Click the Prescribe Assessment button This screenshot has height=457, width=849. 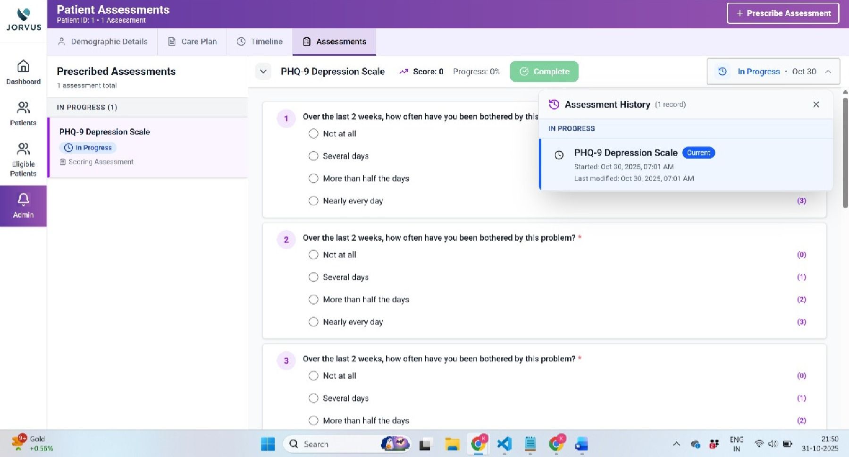click(x=783, y=13)
